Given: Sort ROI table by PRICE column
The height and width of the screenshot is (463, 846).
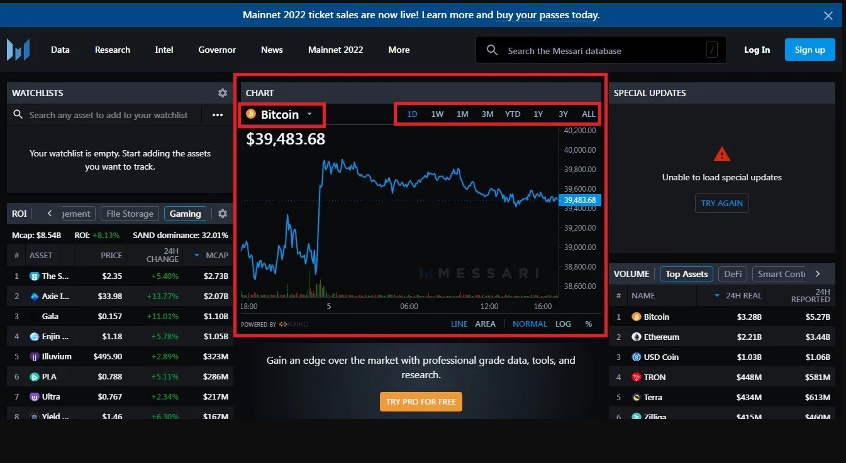Looking at the screenshot, I should [x=111, y=255].
